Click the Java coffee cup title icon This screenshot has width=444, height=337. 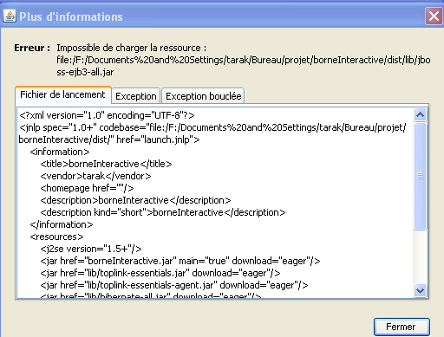[10, 16]
